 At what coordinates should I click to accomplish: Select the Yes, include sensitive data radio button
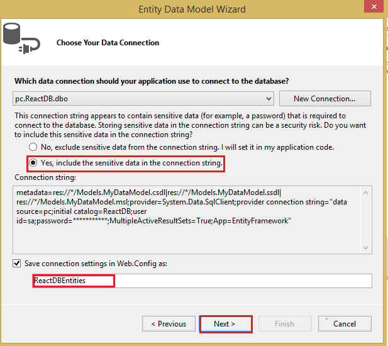pos(32,164)
